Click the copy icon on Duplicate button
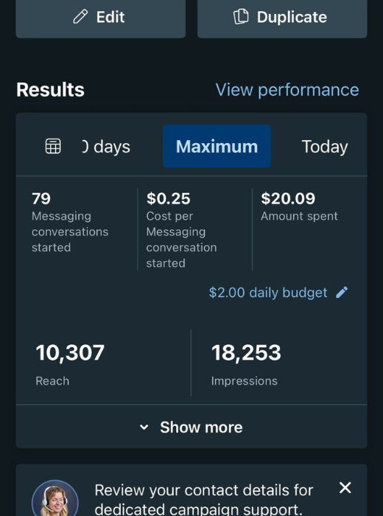This screenshot has height=516, width=383. click(241, 16)
